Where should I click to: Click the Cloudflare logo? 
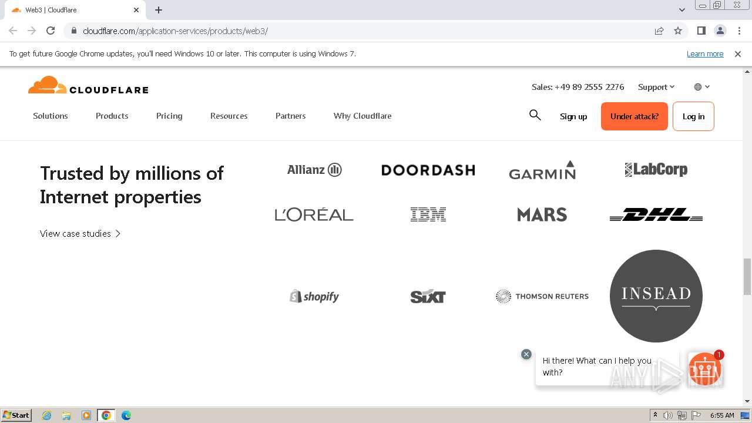(x=88, y=86)
